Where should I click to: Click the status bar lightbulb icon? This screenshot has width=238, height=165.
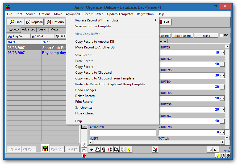[218, 156]
